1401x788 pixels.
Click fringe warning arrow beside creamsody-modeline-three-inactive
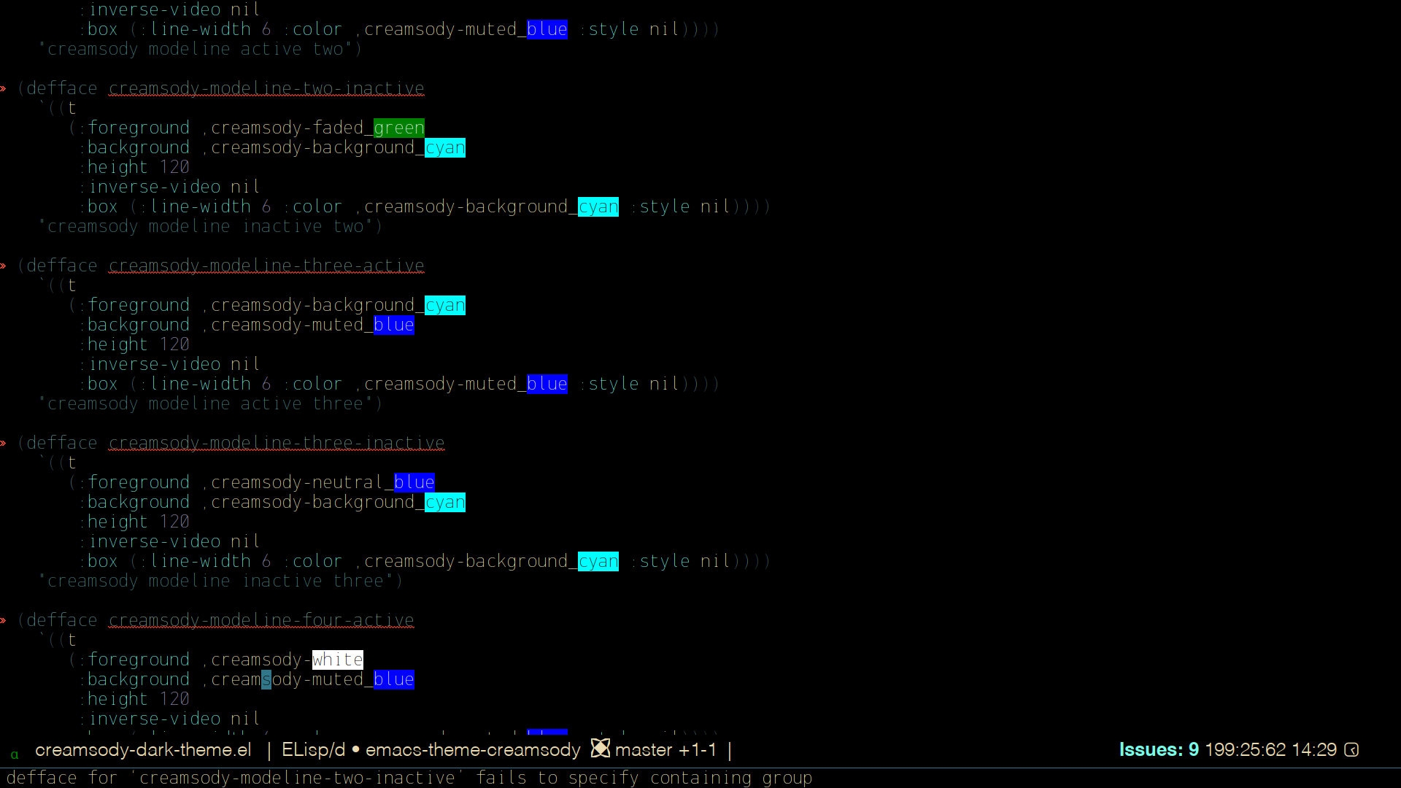click(x=4, y=444)
